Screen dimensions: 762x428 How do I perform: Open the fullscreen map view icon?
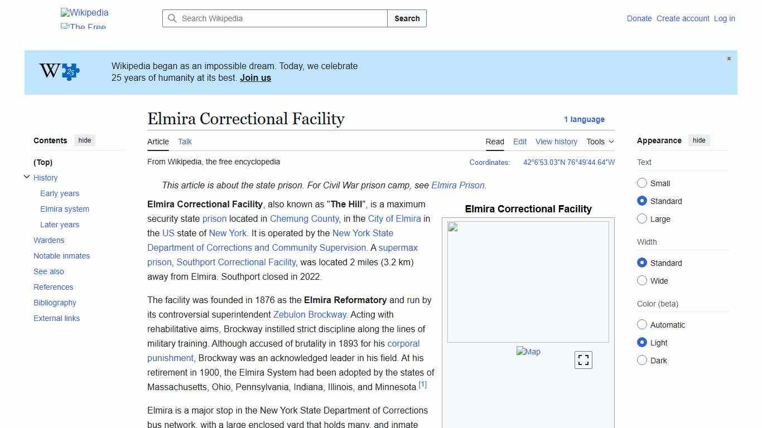click(x=583, y=360)
